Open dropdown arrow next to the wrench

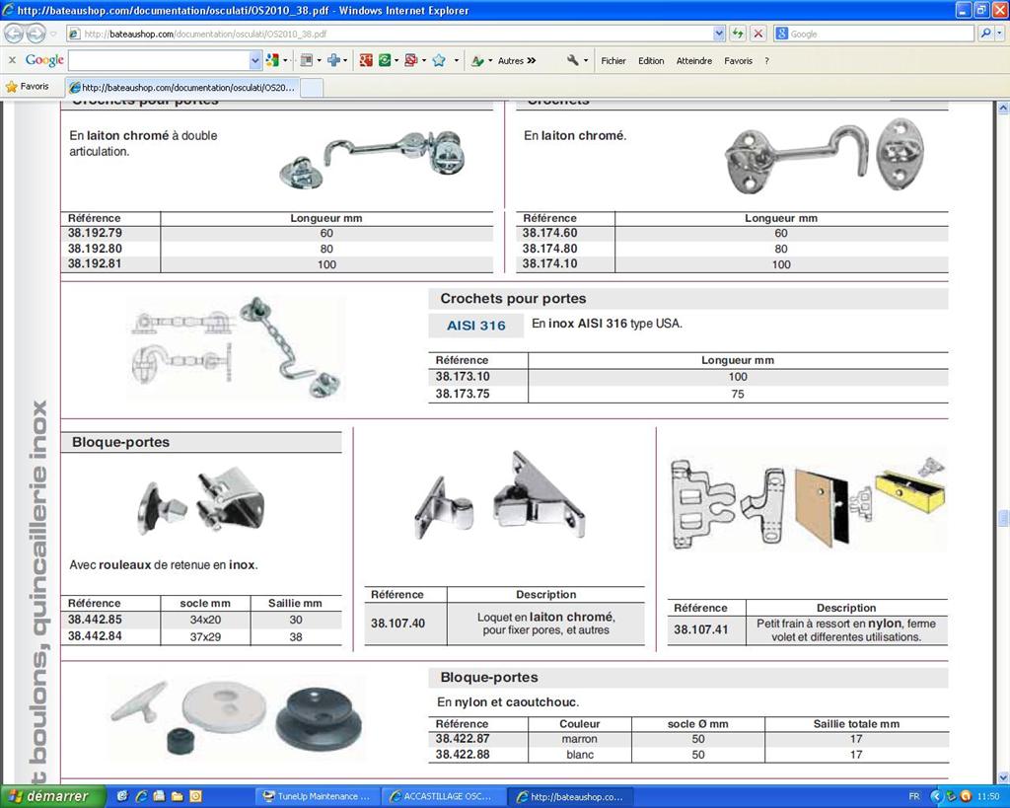tap(586, 61)
